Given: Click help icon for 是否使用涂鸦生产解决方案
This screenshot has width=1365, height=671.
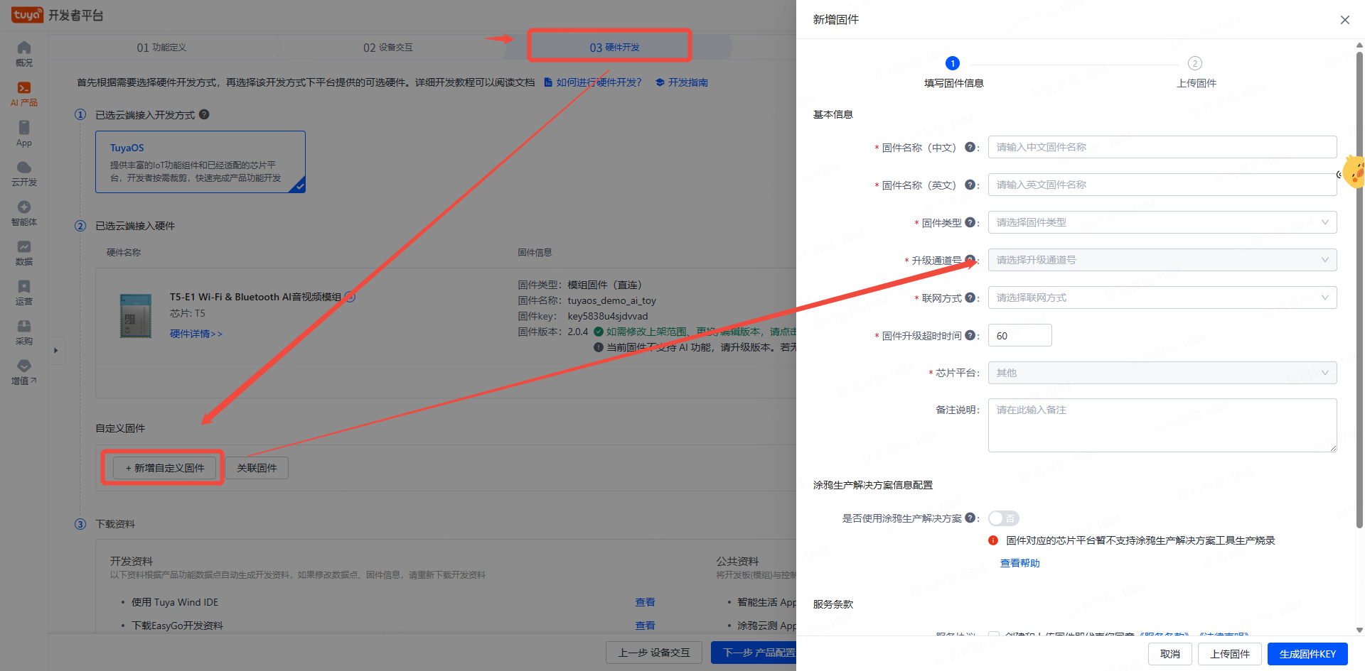Looking at the screenshot, I should [x=970, y=518].
